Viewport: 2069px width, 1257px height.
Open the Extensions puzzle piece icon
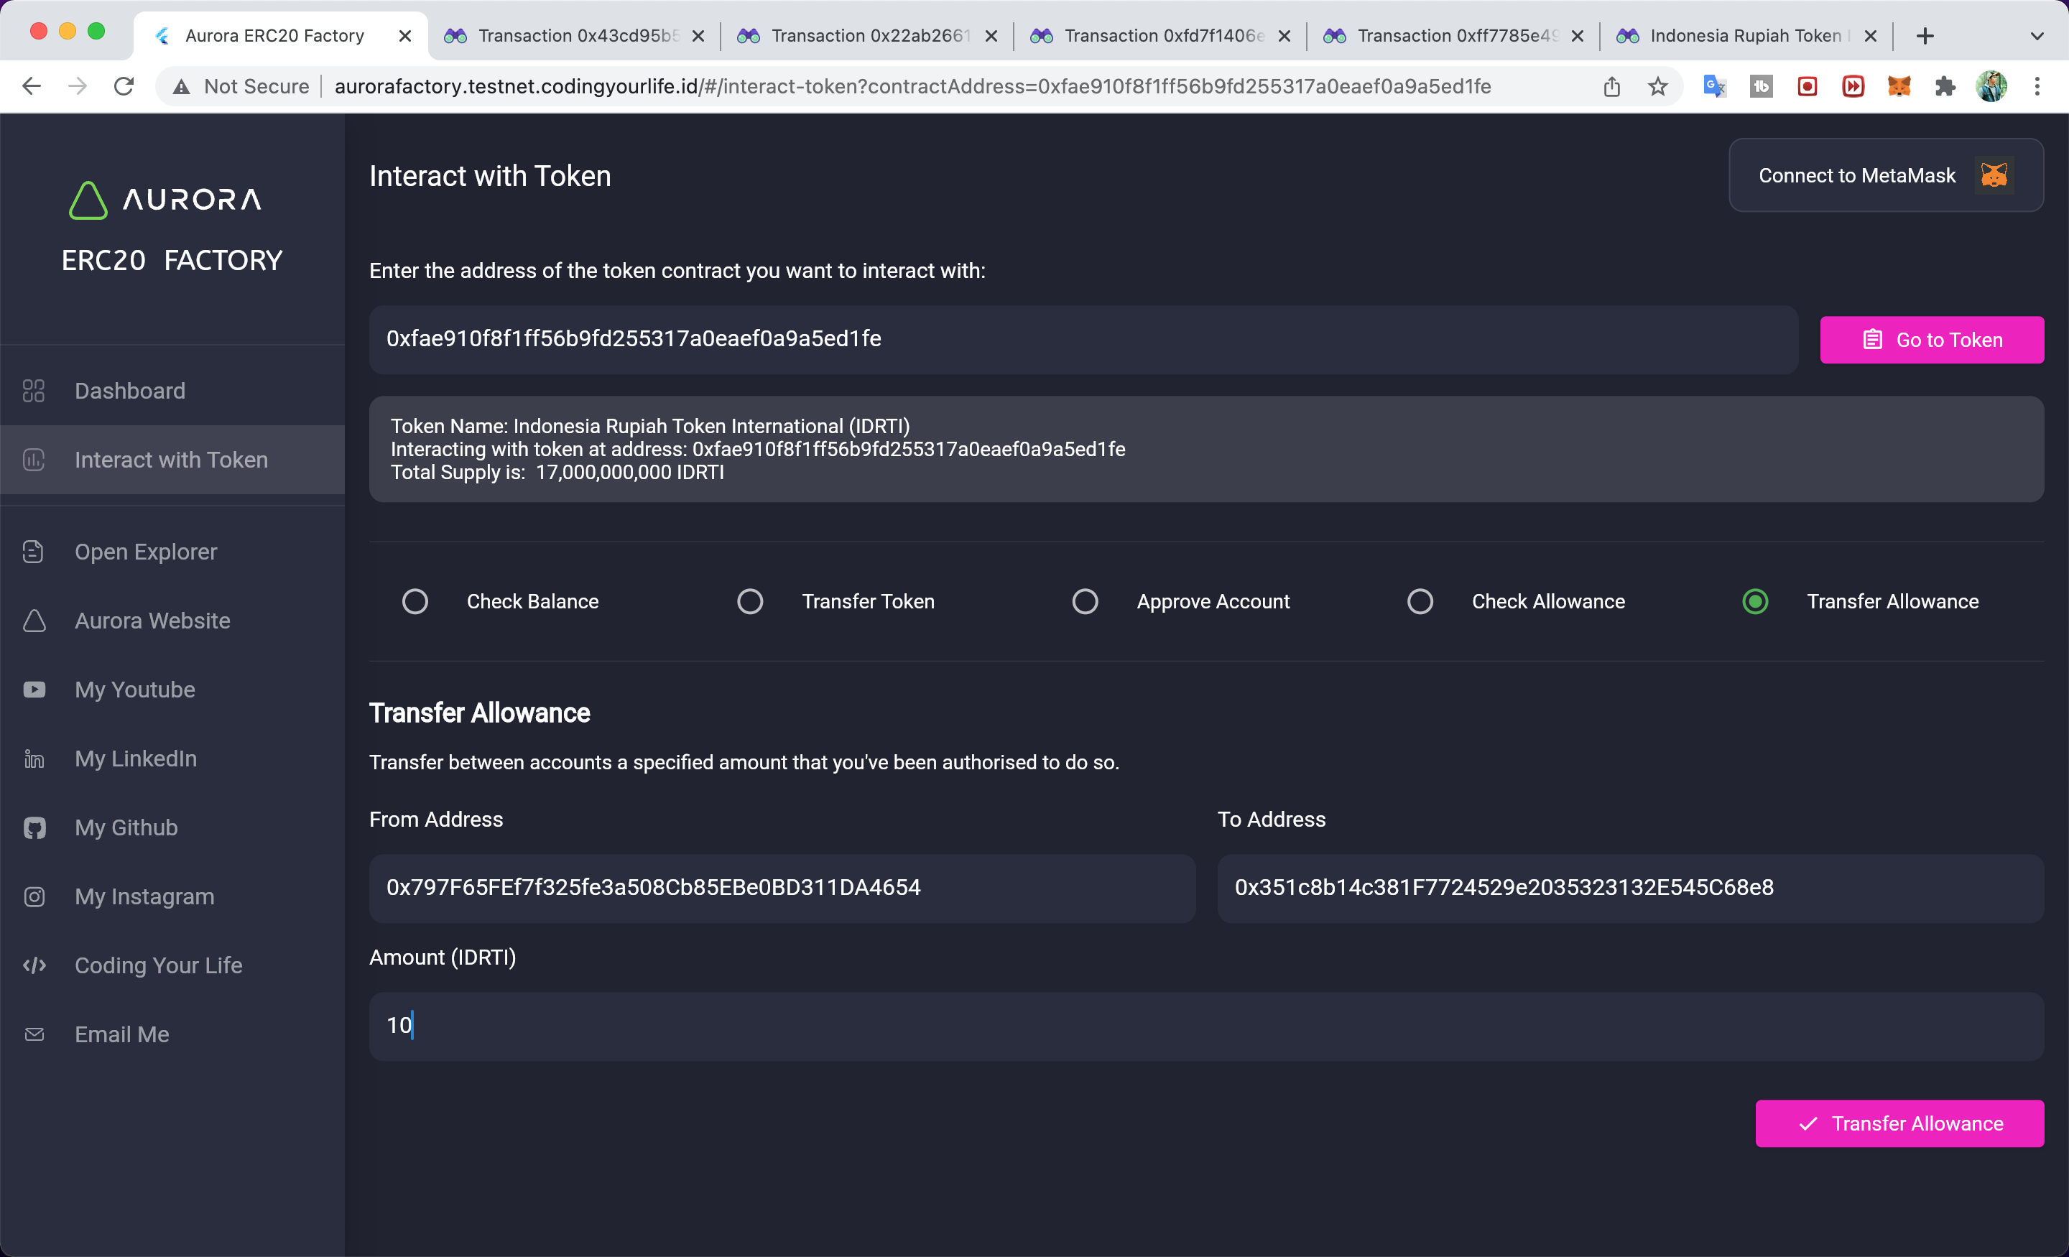tap(1945, 86)
